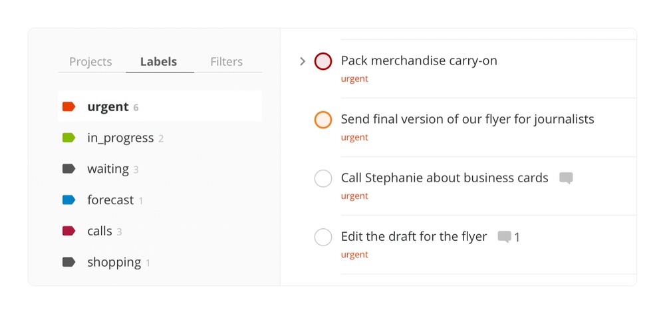Mark Call Stephanie about business cards done
This screenshot has height=314, width=665.
[323, 178]
